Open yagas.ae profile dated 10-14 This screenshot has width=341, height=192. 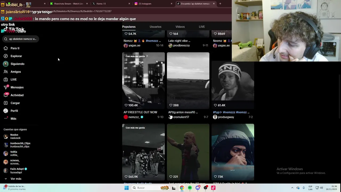132,46
